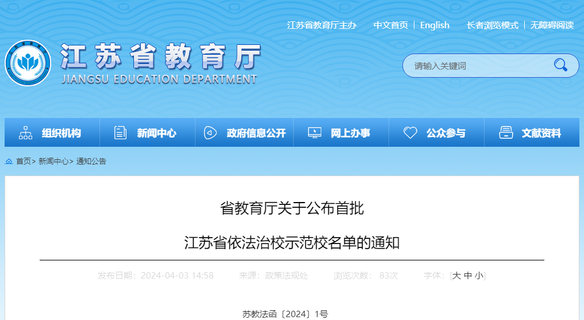Open 无障碍阅读 accessibility mode

(x=551, y=25)
